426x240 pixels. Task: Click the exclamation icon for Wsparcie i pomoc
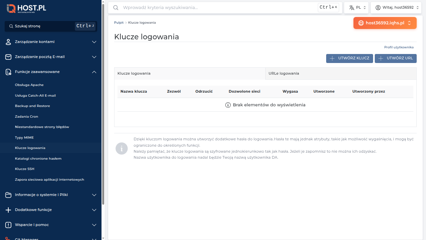click(8, 225)
